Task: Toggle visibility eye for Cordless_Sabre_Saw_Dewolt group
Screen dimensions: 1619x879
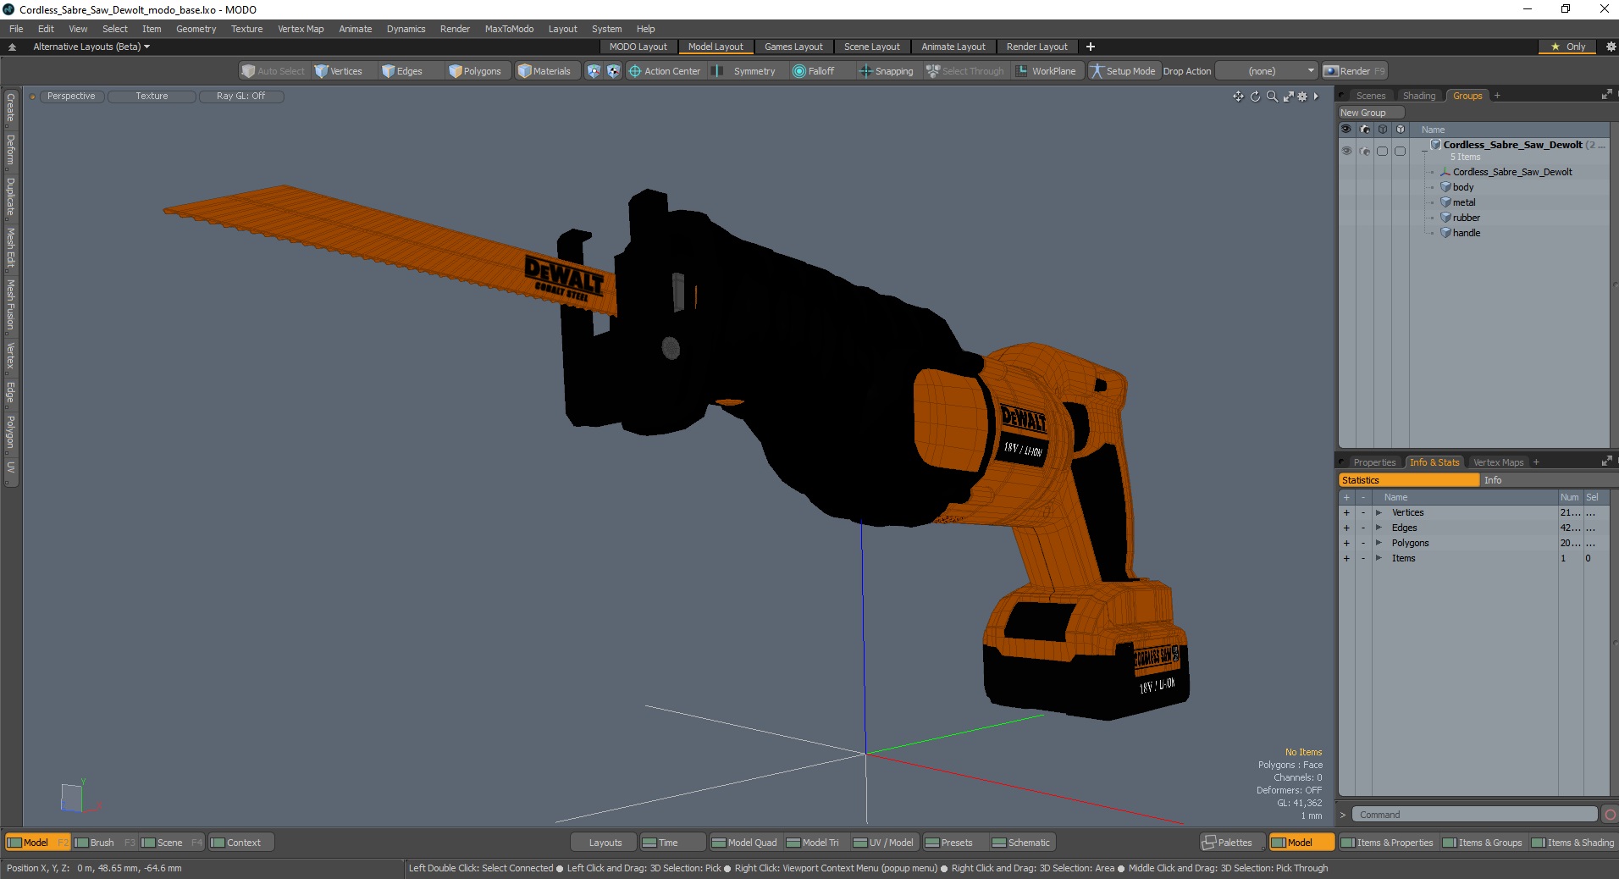Action: coord(1346,151)
